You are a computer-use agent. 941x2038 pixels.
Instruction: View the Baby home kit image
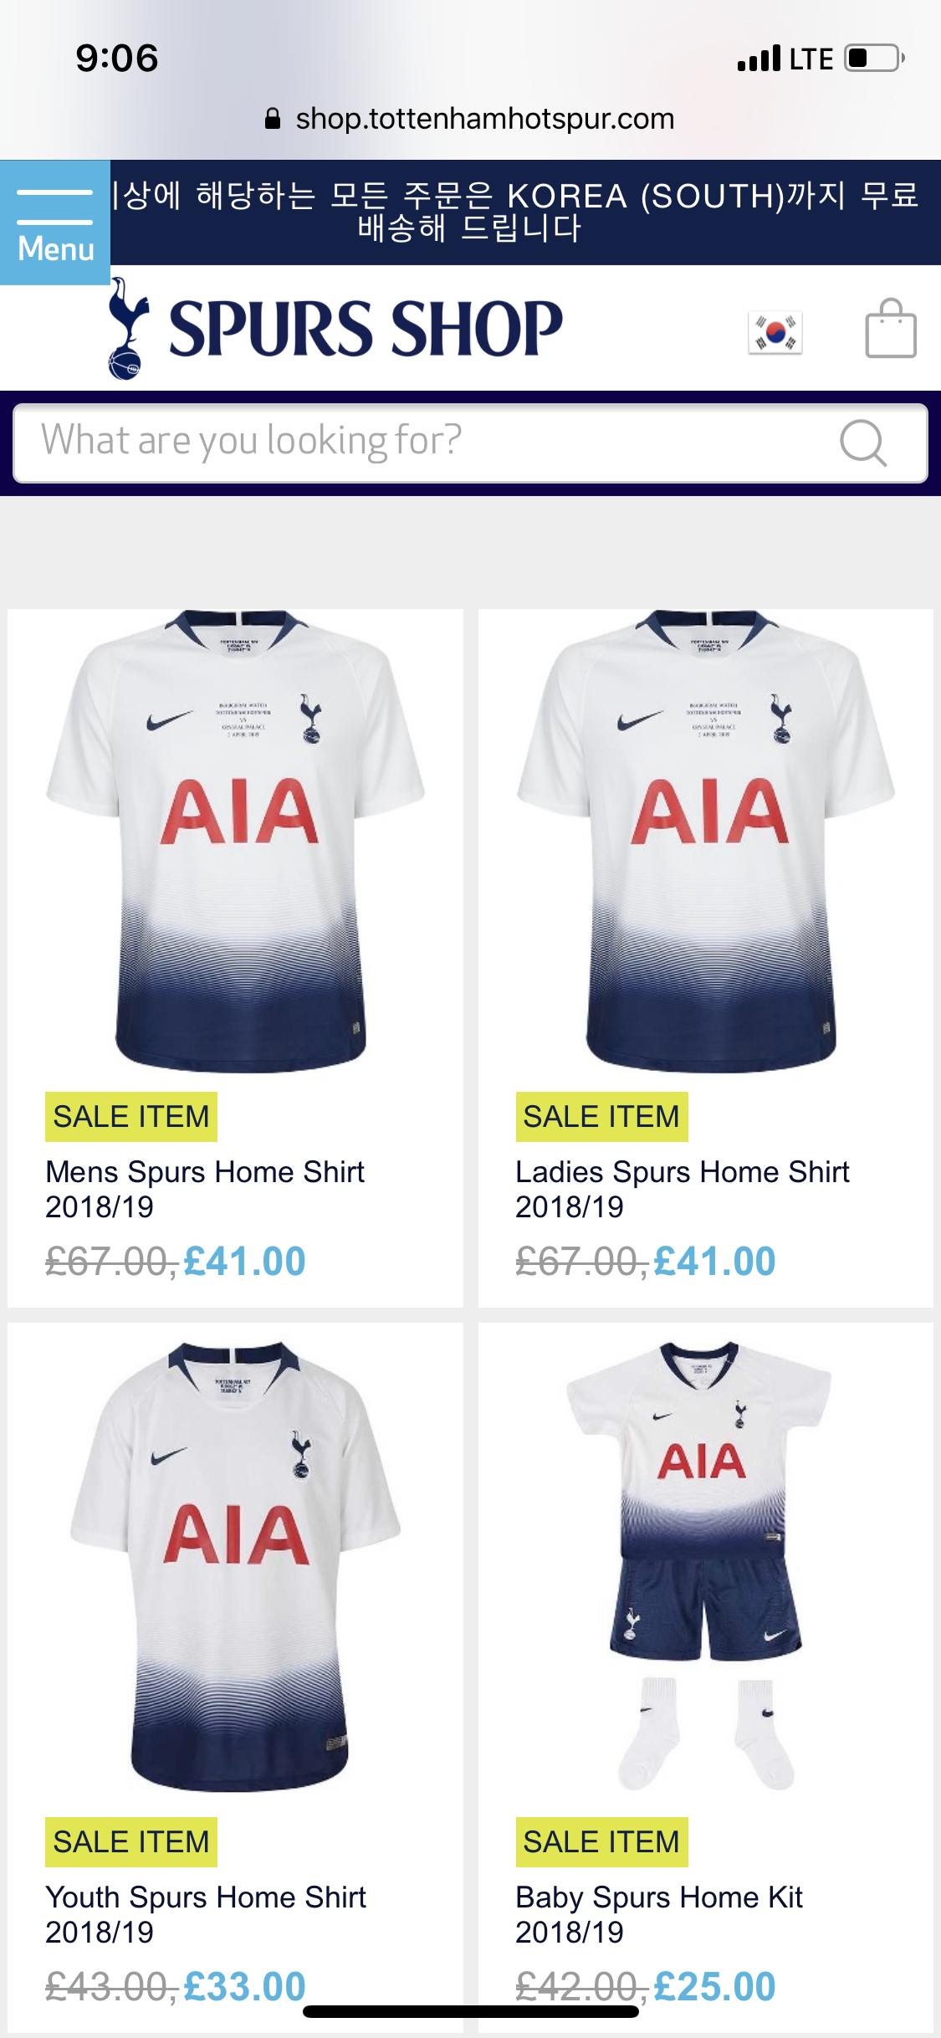coord(701,1566)
